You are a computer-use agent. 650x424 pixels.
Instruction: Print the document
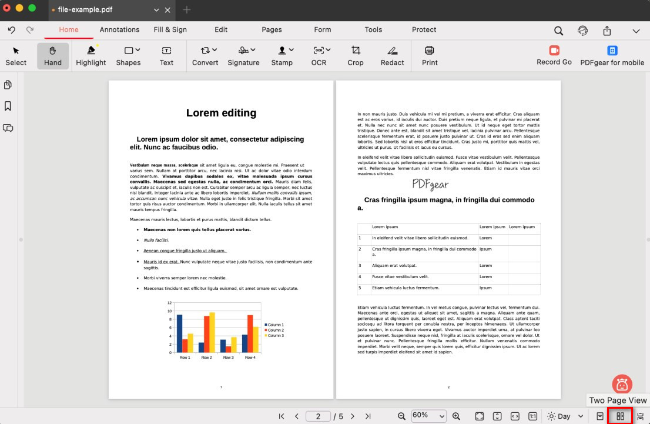(x=430, y=56)
